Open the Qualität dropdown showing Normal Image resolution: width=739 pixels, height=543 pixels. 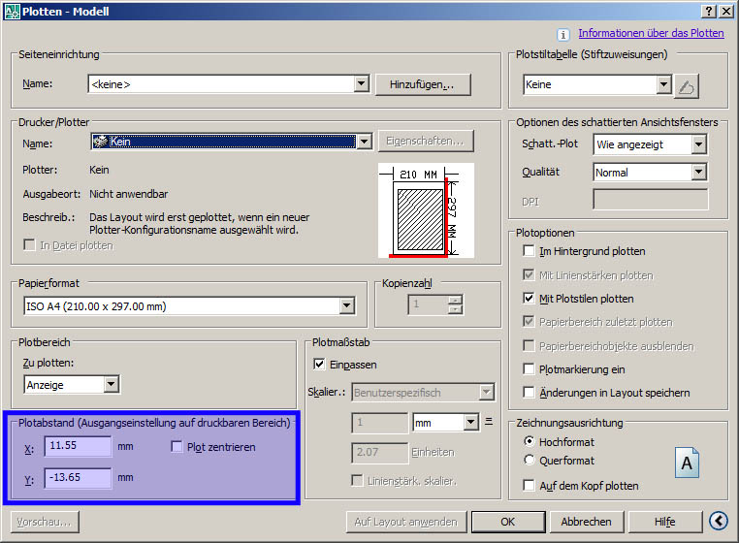click(x=699, y=172)
